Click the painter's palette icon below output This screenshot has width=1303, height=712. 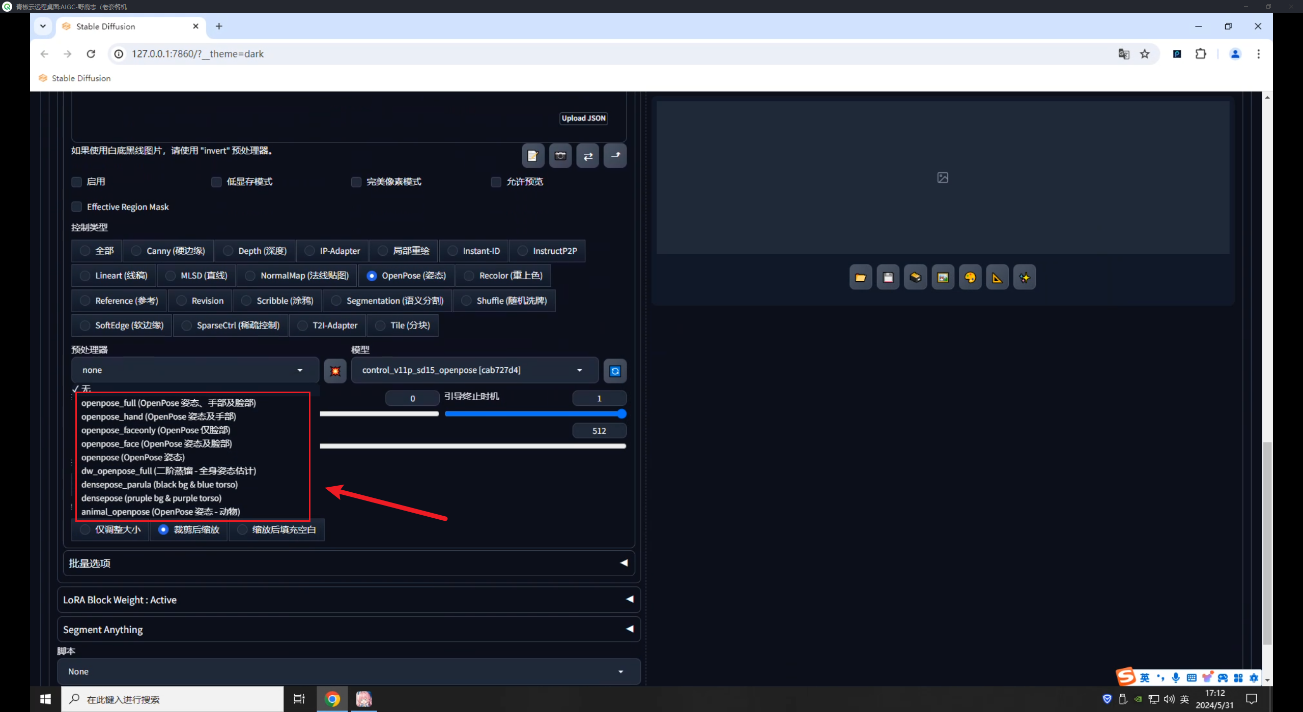(x=970, y=278)
